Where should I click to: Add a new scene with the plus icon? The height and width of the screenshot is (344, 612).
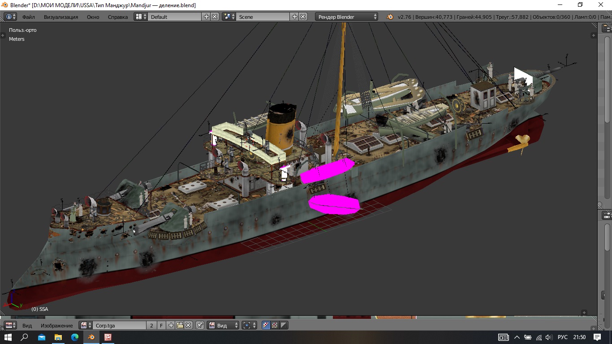[294, 17]
